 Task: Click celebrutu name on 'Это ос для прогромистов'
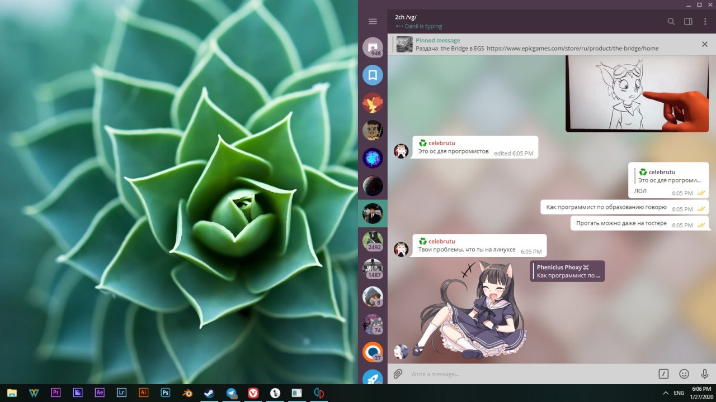click(x=441, y=143)
